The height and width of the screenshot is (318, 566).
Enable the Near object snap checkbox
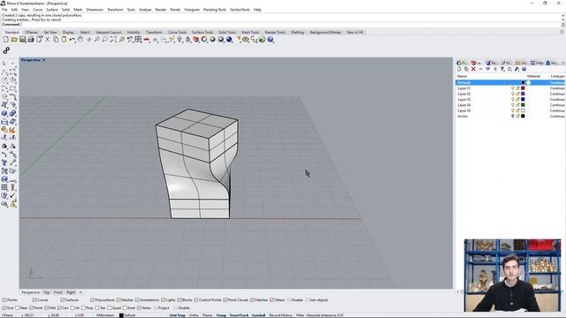(18, 308)
